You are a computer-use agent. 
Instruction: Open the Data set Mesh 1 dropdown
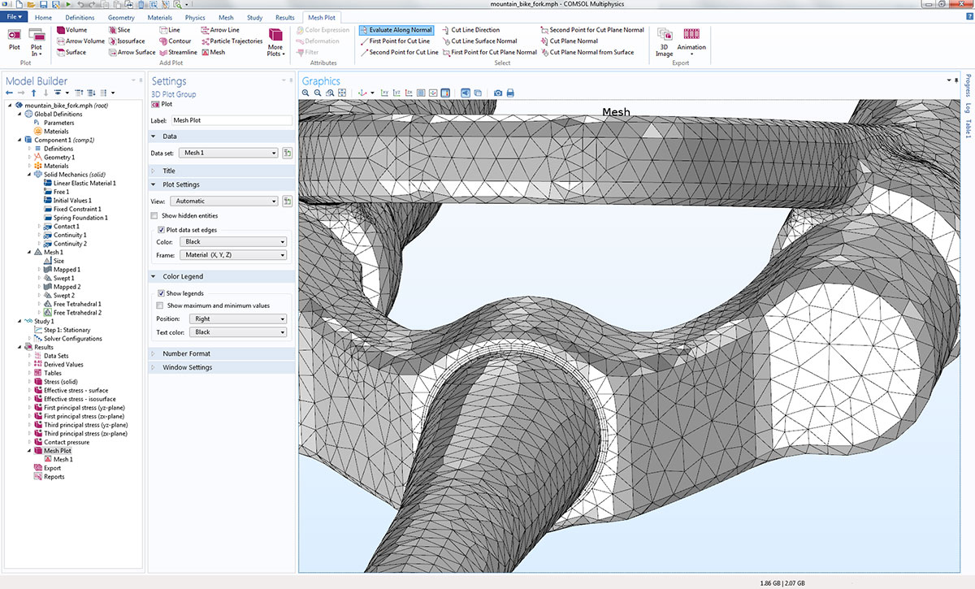pos(229,153)
